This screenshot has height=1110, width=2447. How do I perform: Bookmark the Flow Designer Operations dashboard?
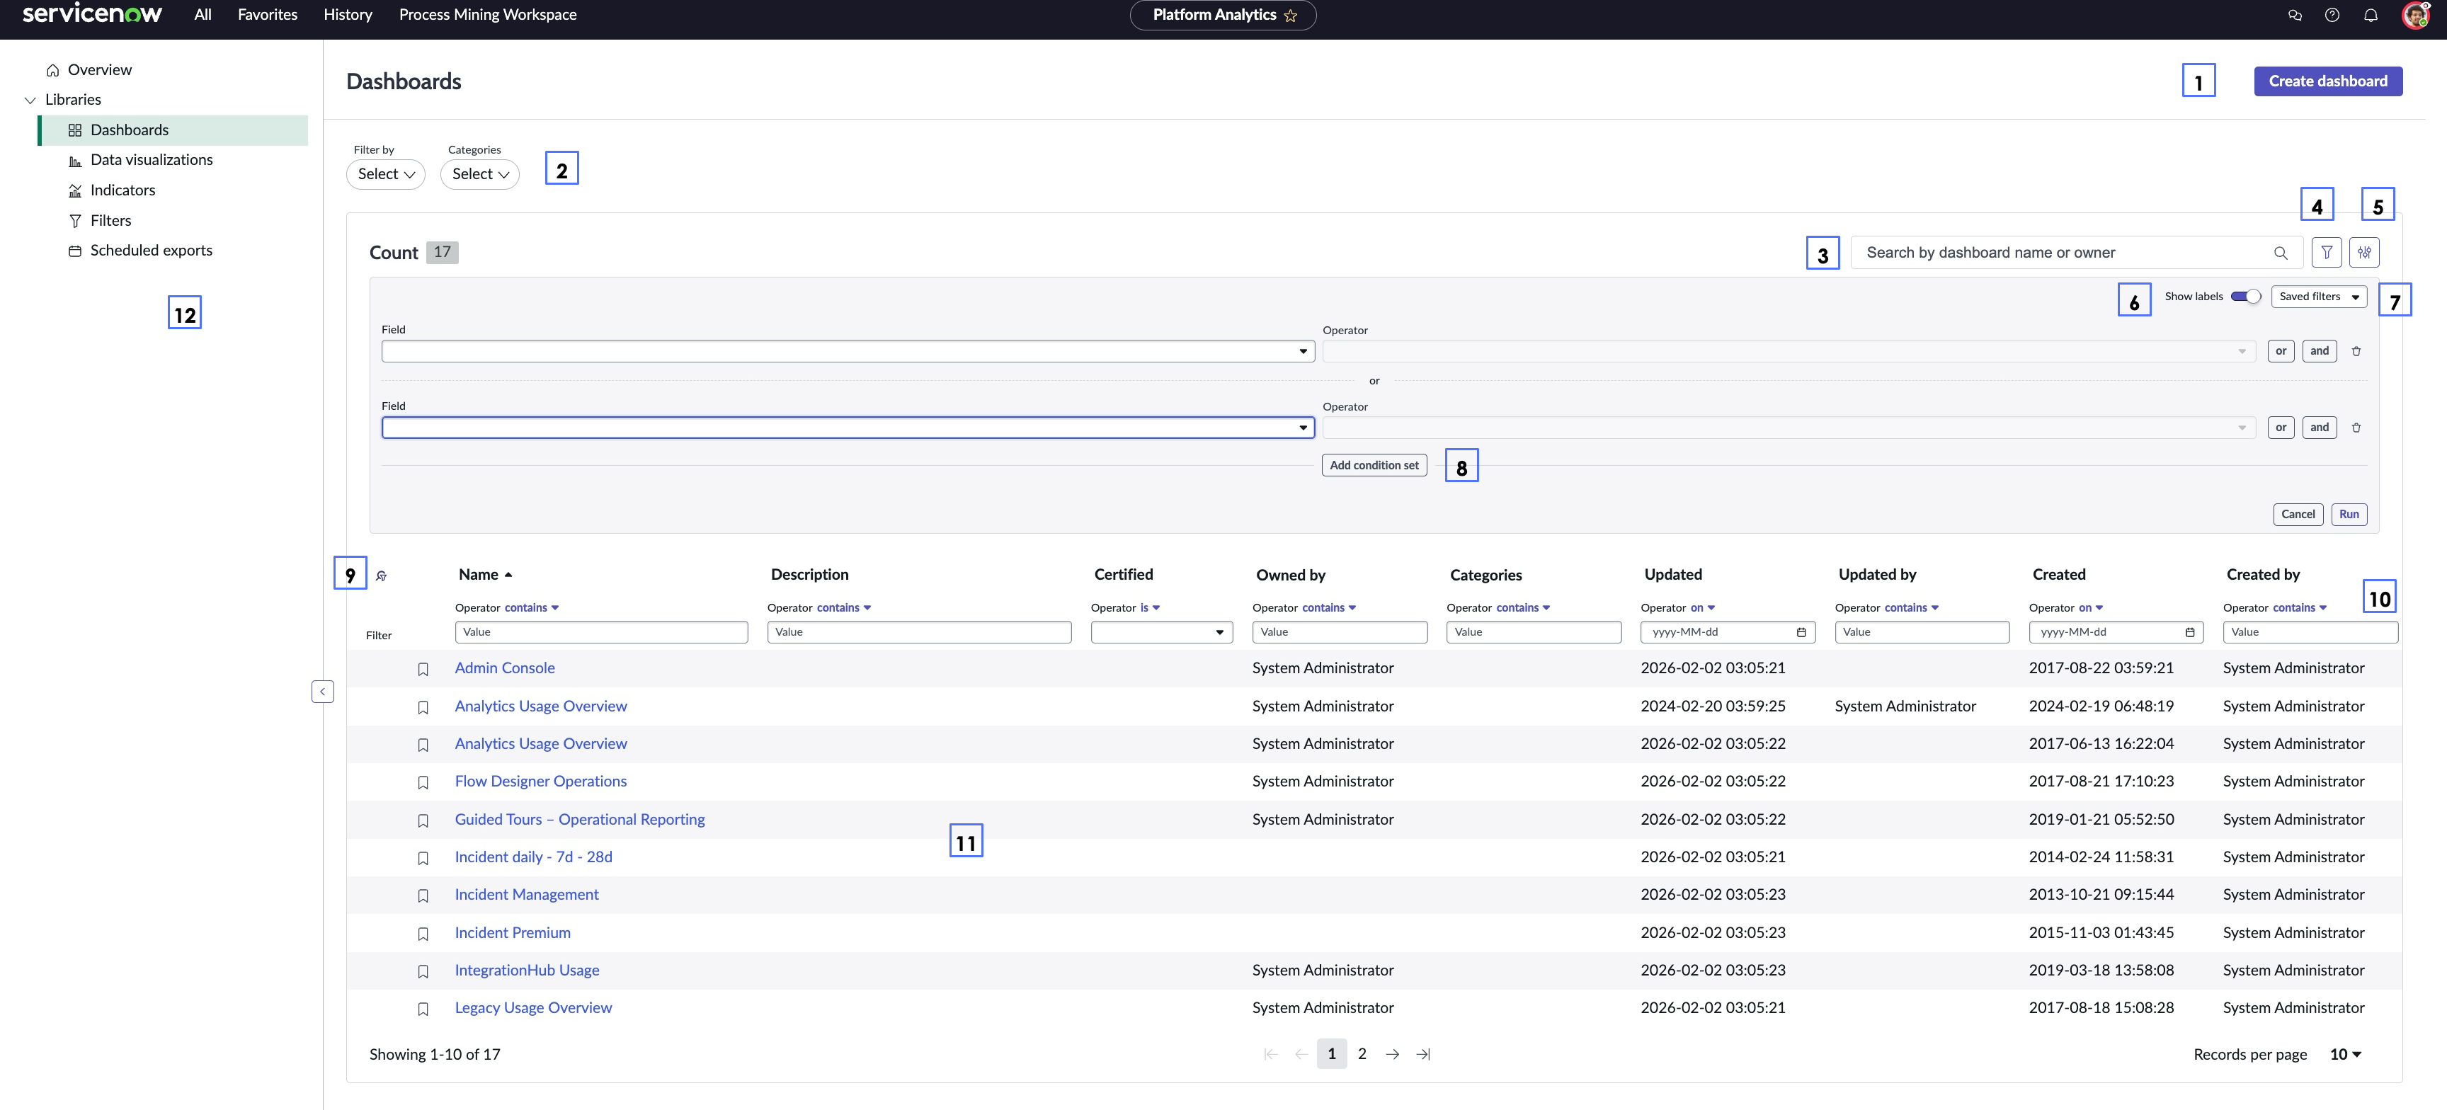pyautogui.click(x=423, y=782)
